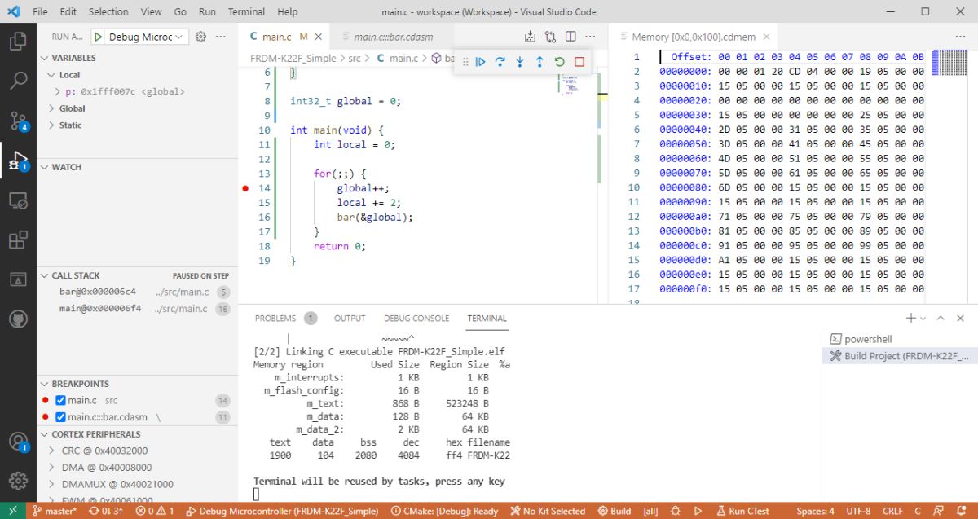978x519 pixels.
Task: Expand variable p: 0x1fff007c
Action: pos(58,91)
